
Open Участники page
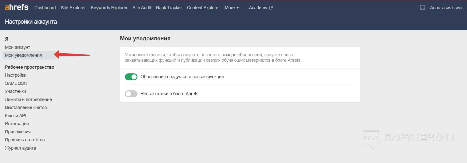click(15, 91)
